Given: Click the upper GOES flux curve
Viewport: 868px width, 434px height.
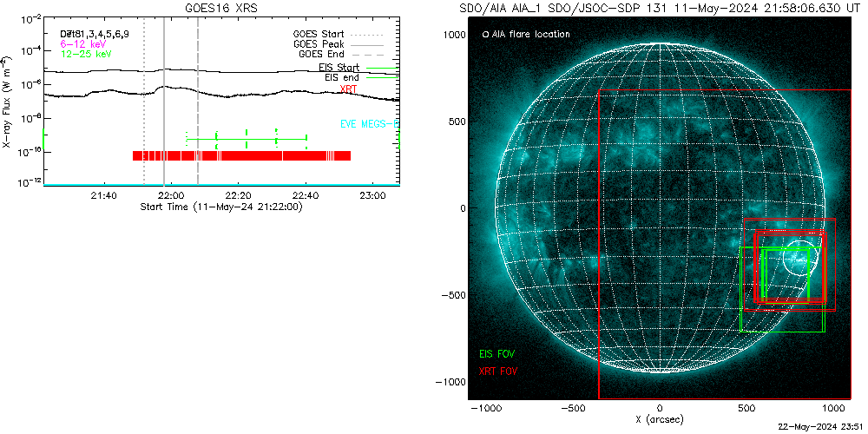Looking at the screenshot, I should pyautogui.click(x=221, y=72).
